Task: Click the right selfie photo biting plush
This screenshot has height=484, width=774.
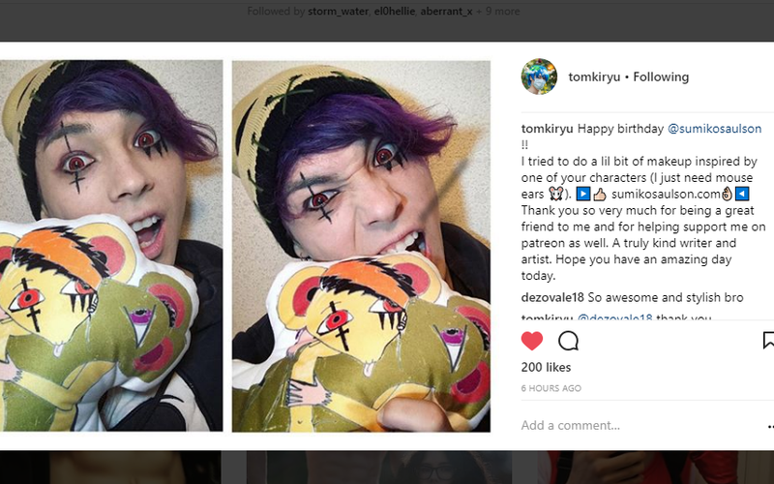Action: pos(361,246)
